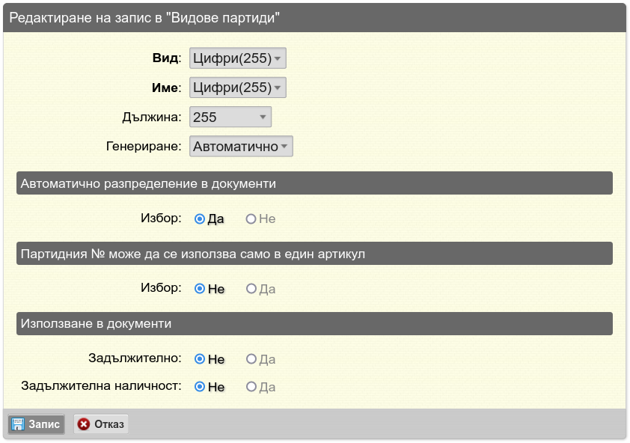630x443 pixels.
Task: Expand the Дължина 255 combo box
Action: pyautogui.click(x=230, y=117)
